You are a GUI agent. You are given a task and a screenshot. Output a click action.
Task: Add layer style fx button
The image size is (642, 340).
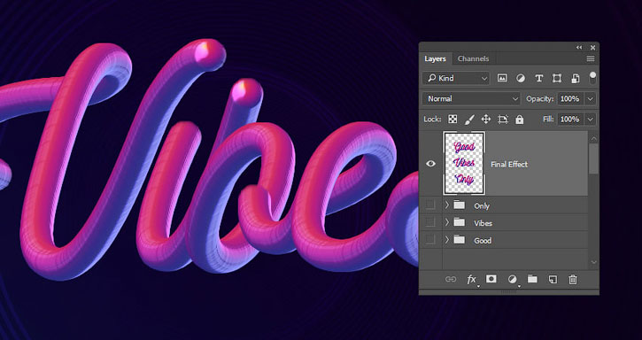[x=472, y=280]
